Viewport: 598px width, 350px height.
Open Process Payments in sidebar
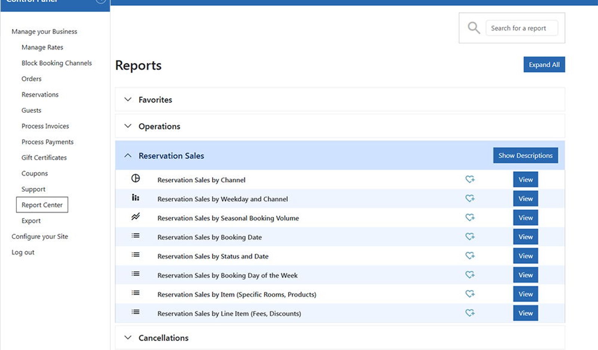pos(47,142)
